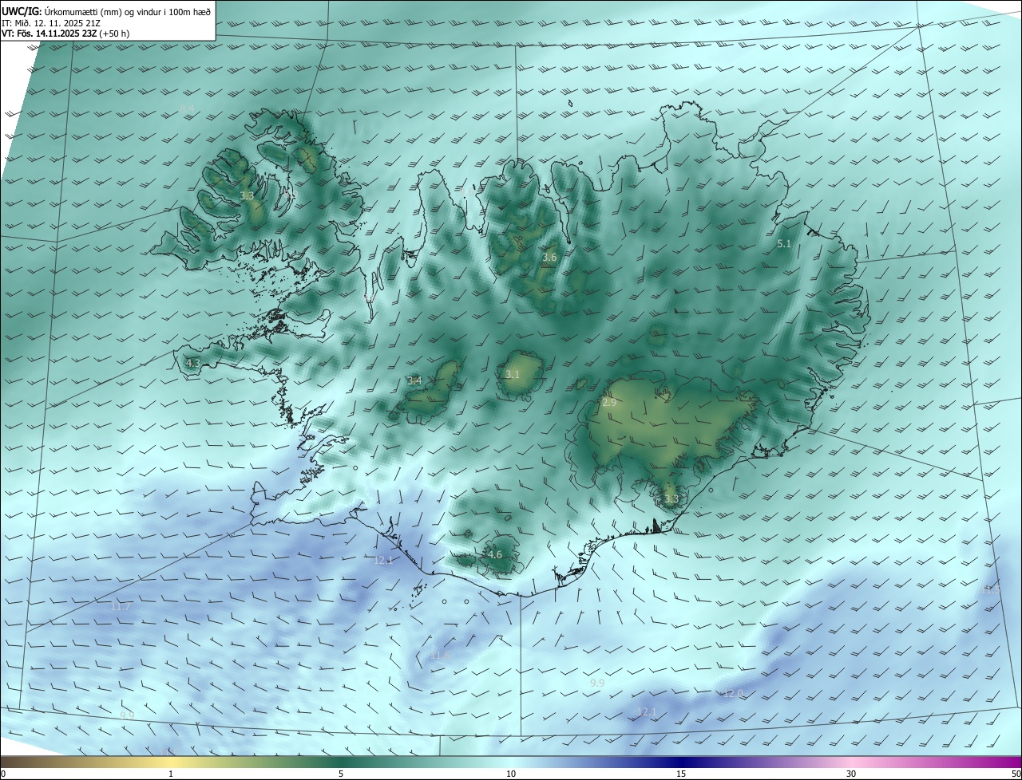Select the 3.3 value on the Westfjords peninsula
This screenshot has width=1022, height=780.
[247, 195]
